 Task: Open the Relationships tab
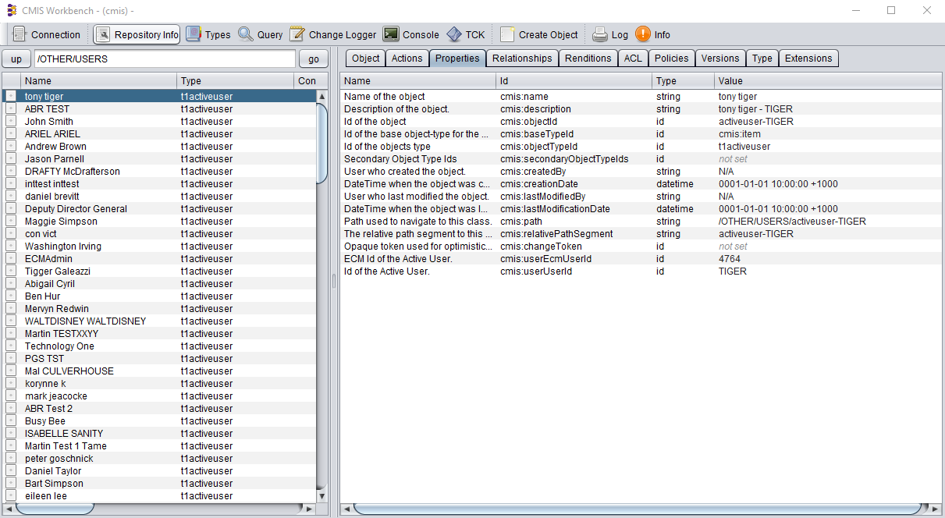coord(522,59)
